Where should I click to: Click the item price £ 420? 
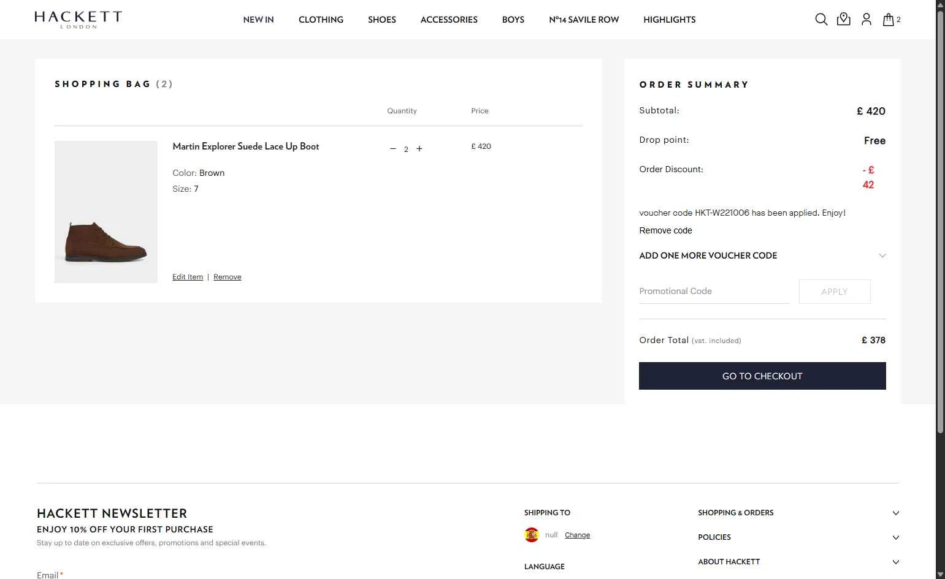pyautogui.click(x=481, y=146)
